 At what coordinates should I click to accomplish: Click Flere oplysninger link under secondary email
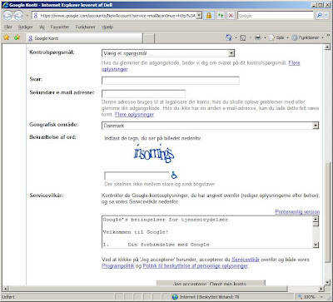(134, 114)
